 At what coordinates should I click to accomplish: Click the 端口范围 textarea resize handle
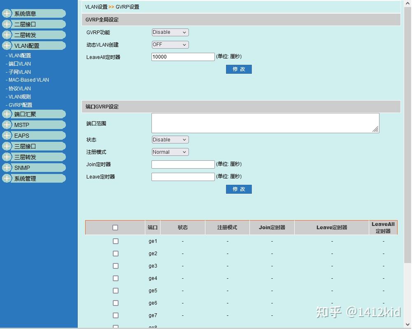(376, 129)
